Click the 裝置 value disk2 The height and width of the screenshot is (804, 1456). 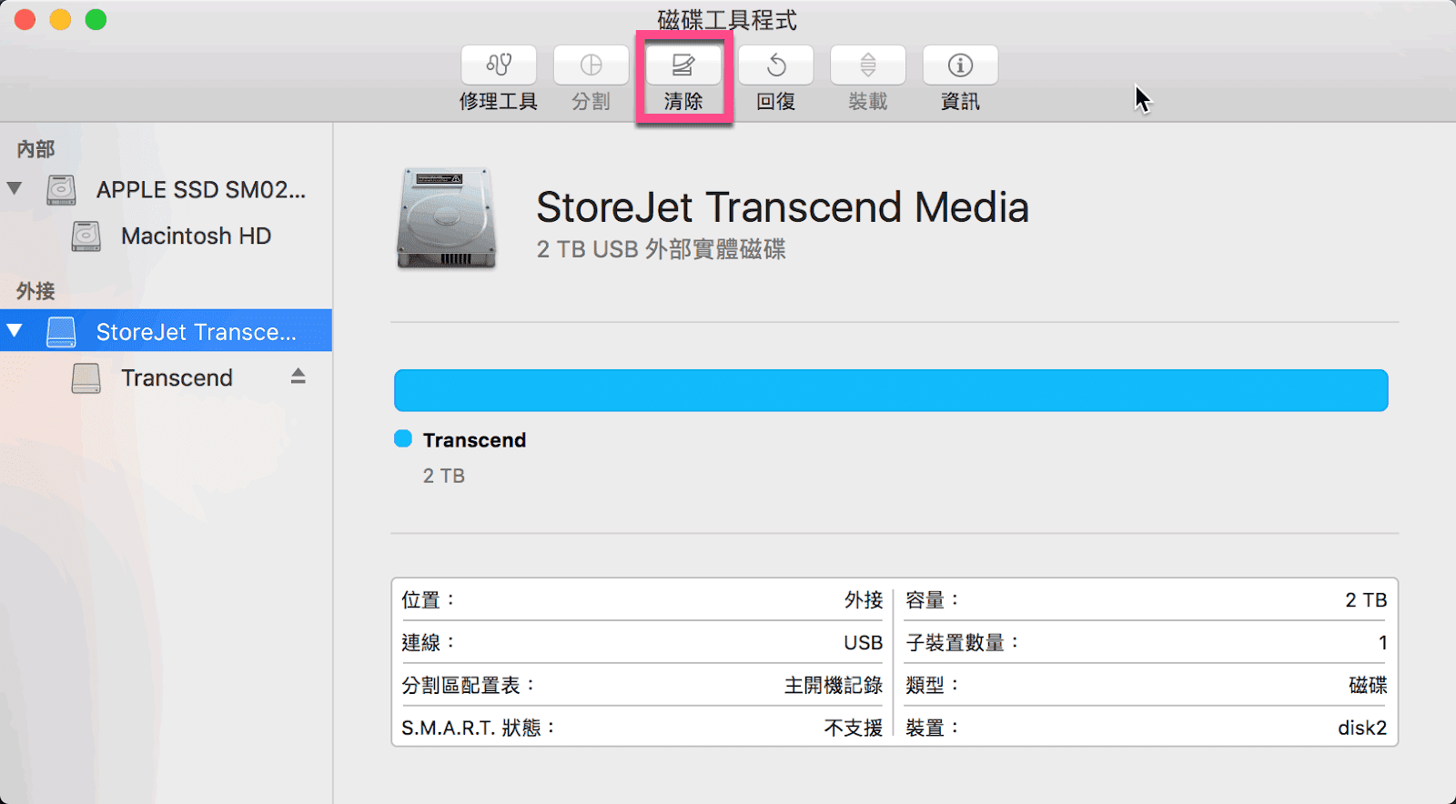[x=1362, y=729]
